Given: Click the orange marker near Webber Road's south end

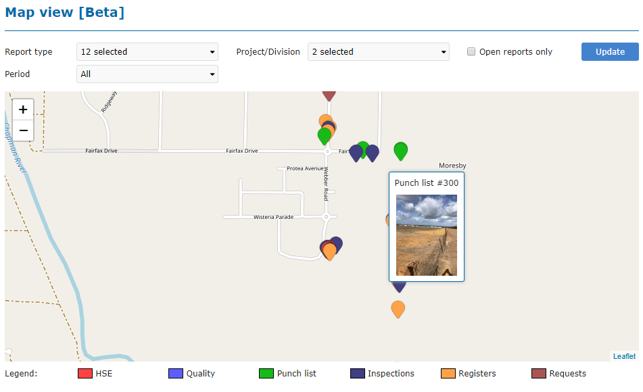Looking at the screenshot, I should click(x=329, y=251).
